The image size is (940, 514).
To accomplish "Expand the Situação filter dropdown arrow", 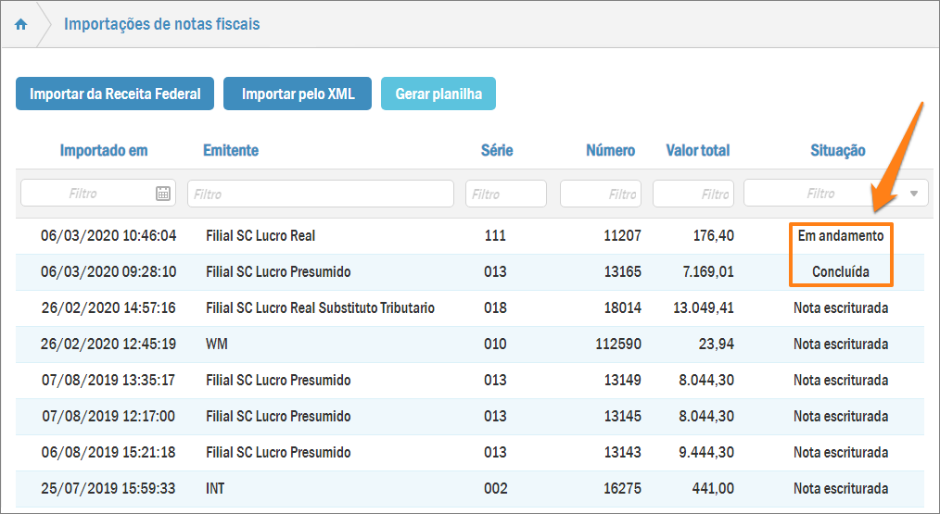I will [x=914, y=194].
